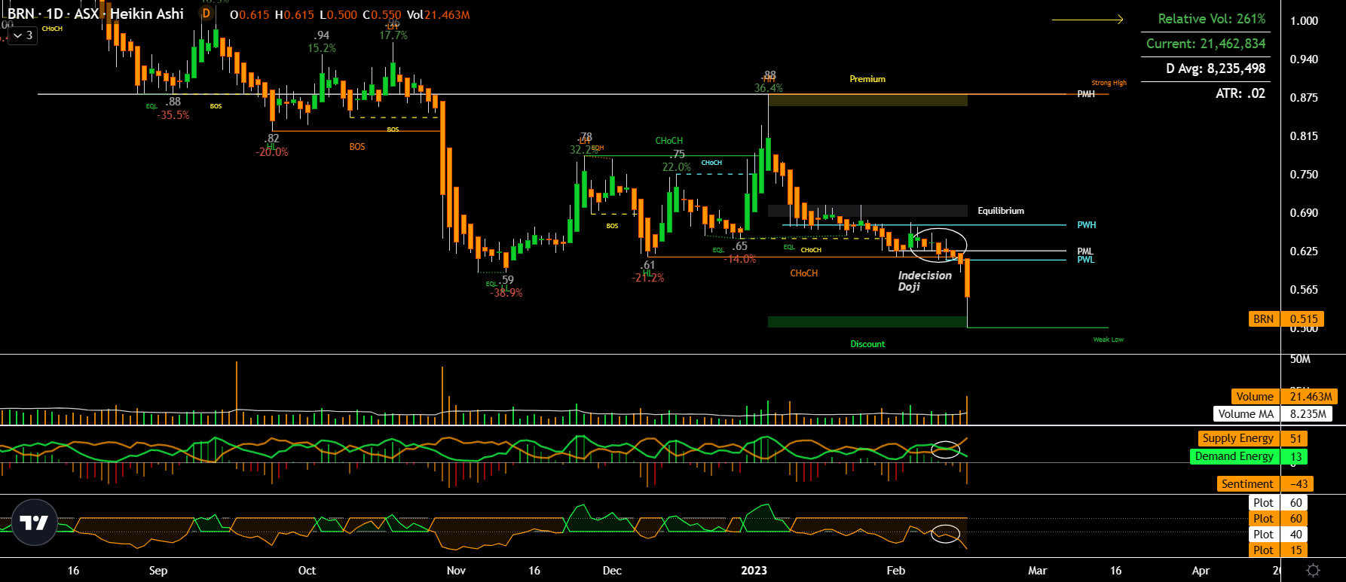Select the white ellipse drawing on candles
Viewport: 1346px width, 582px height.
pyautogui.click(x=938, y=245)
